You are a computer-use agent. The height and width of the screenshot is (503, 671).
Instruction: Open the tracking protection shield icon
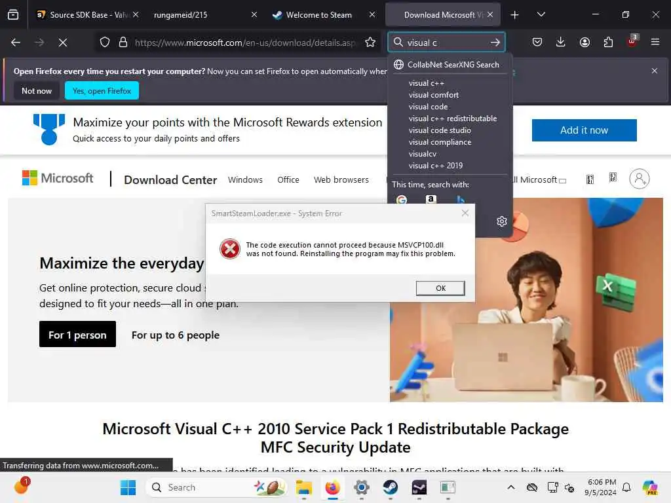pos(105,43)
